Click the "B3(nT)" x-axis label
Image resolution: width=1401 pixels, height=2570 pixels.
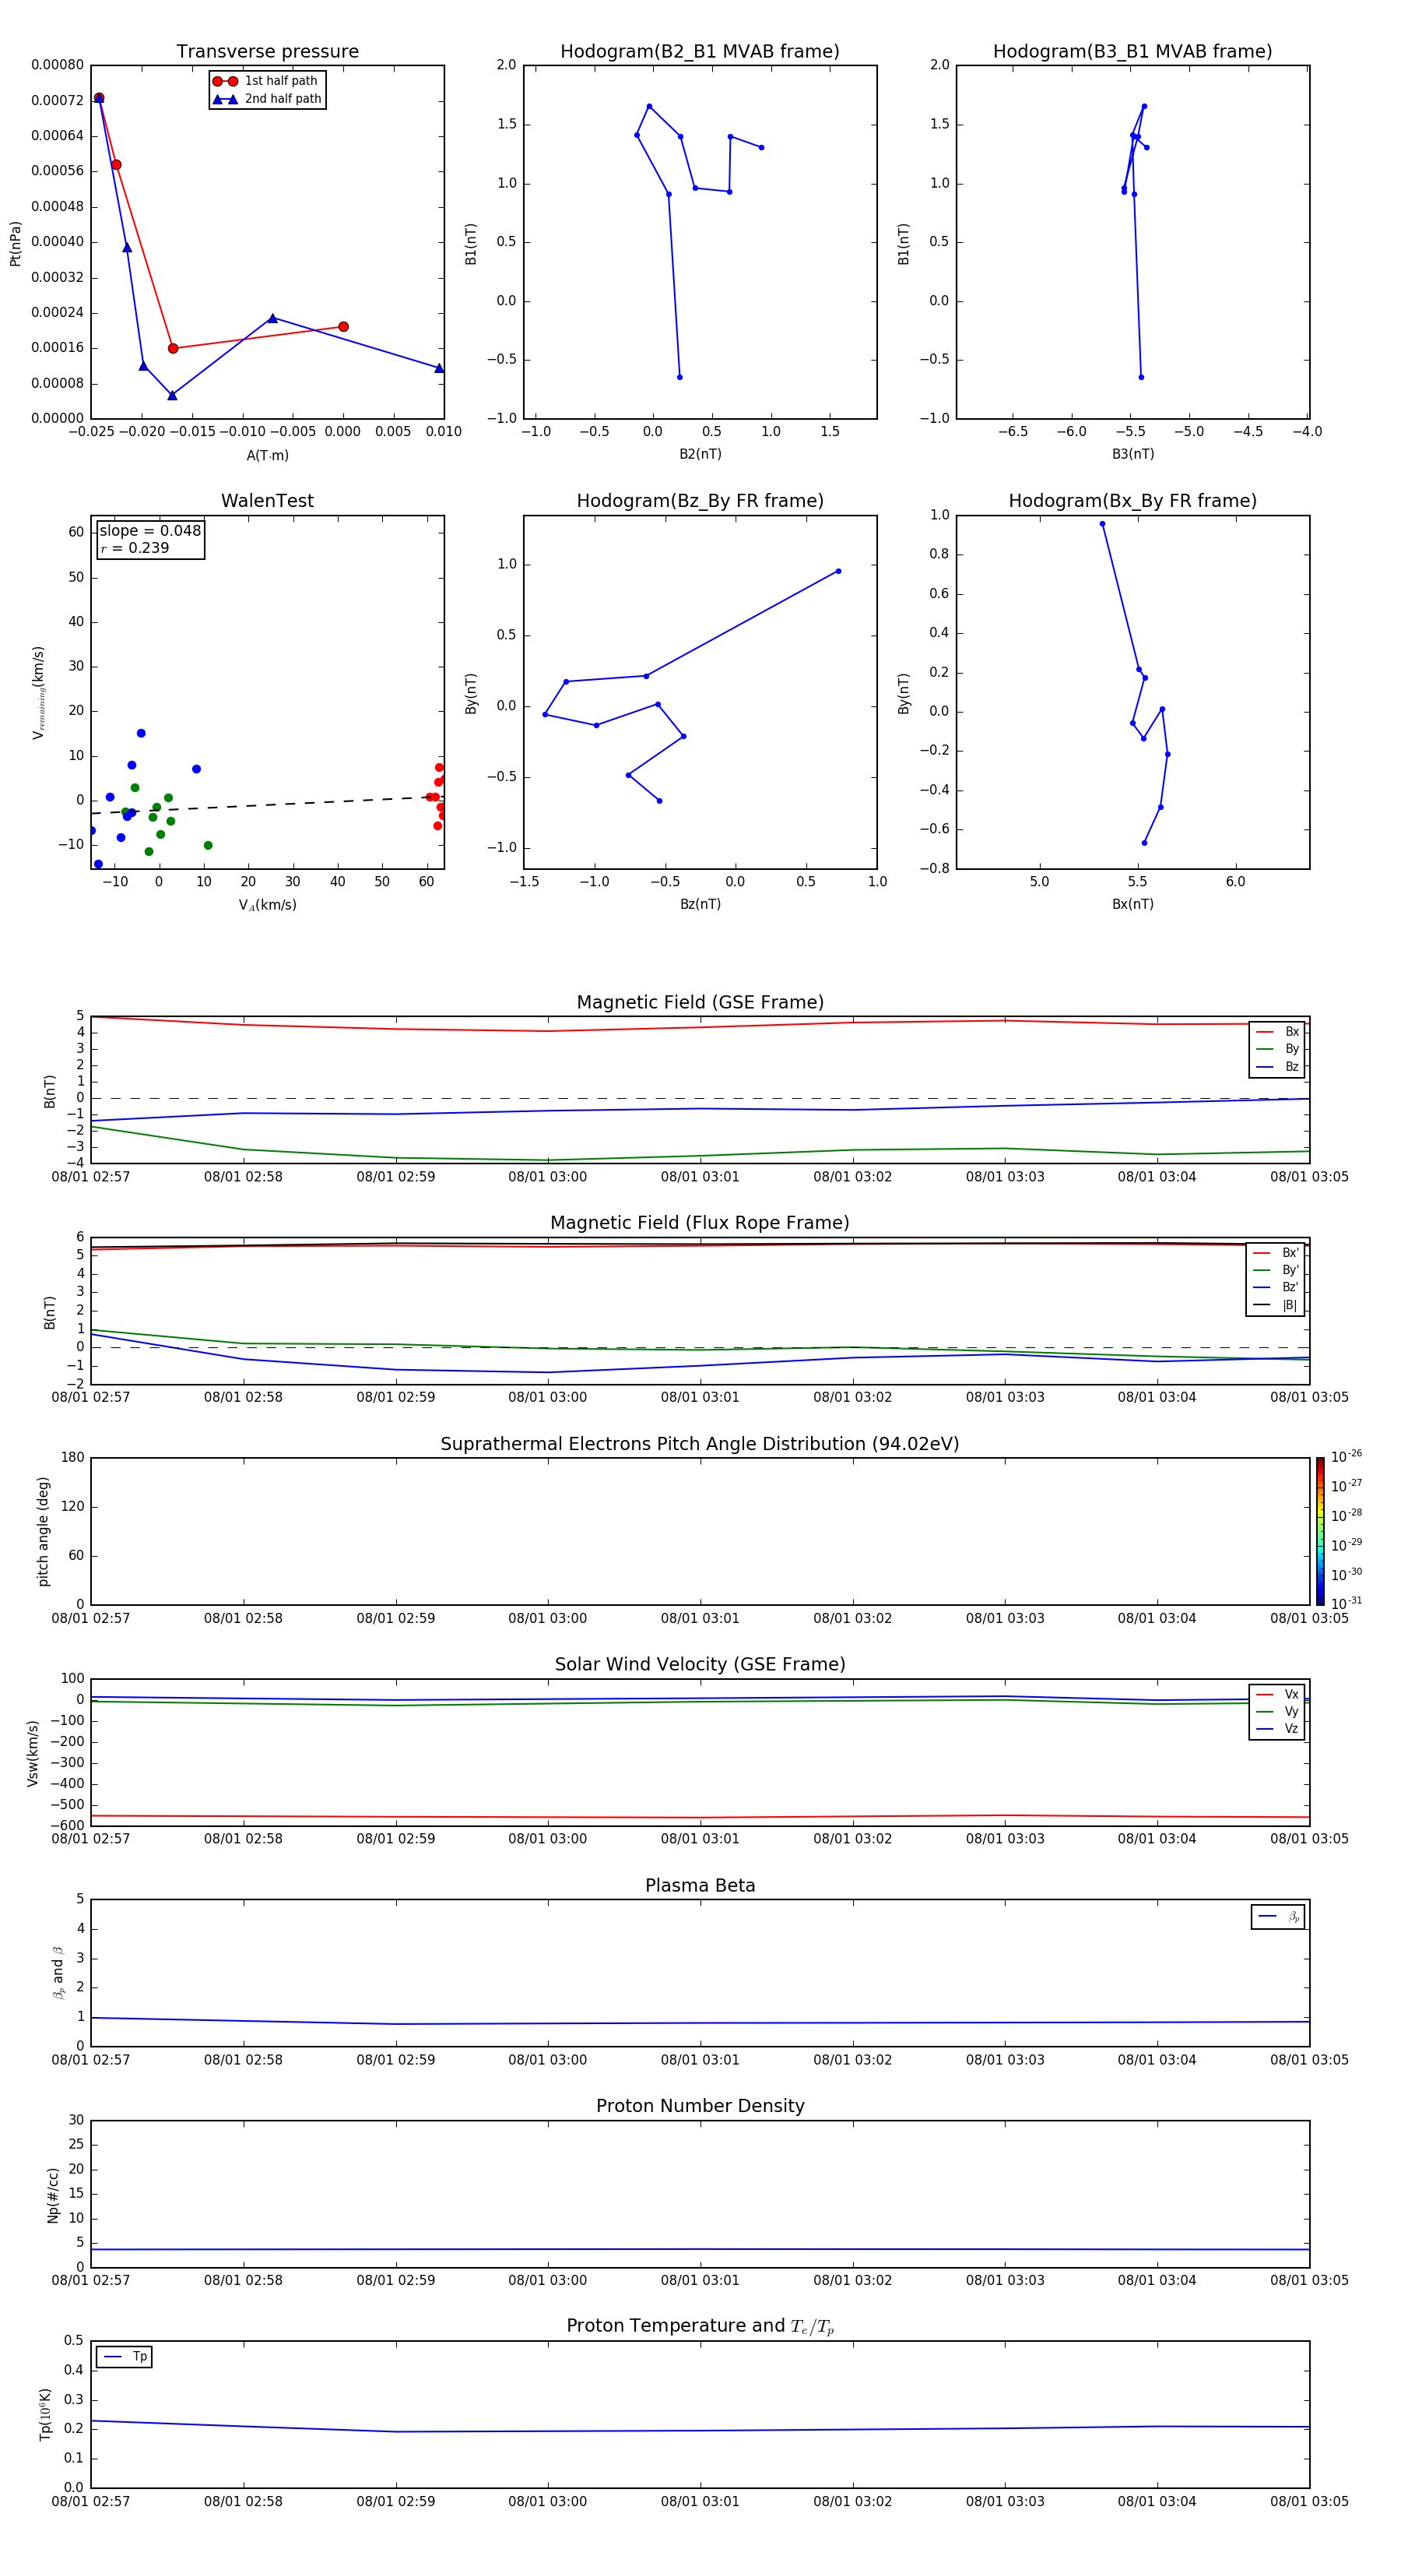[x=1132, y=455]
